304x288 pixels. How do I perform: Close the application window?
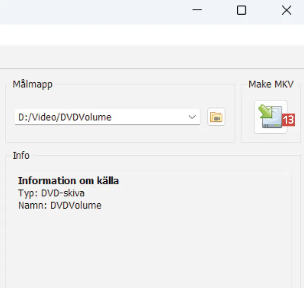point(287,11)
